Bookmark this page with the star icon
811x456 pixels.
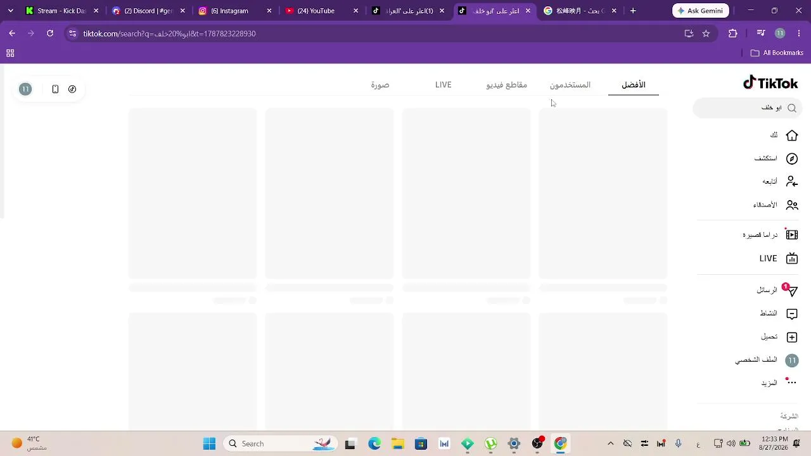tap(706, 34)
